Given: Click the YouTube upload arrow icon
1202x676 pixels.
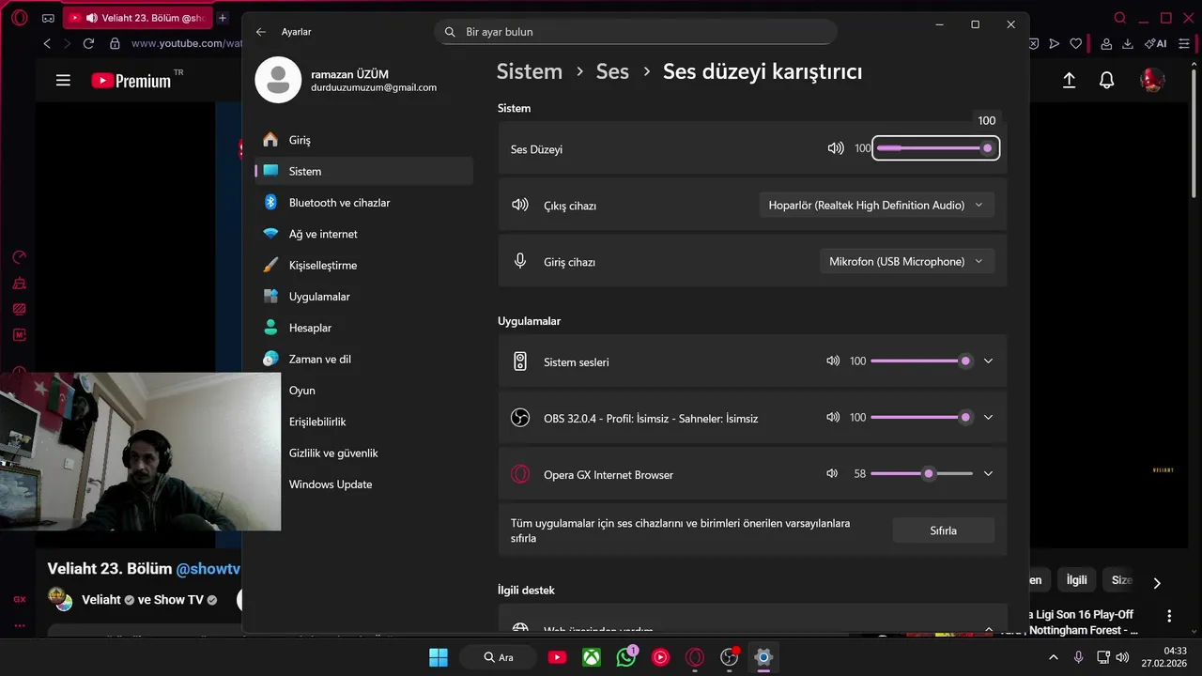Looking at the screenshot, I should pyautogui.click(x=1069, y=81).
